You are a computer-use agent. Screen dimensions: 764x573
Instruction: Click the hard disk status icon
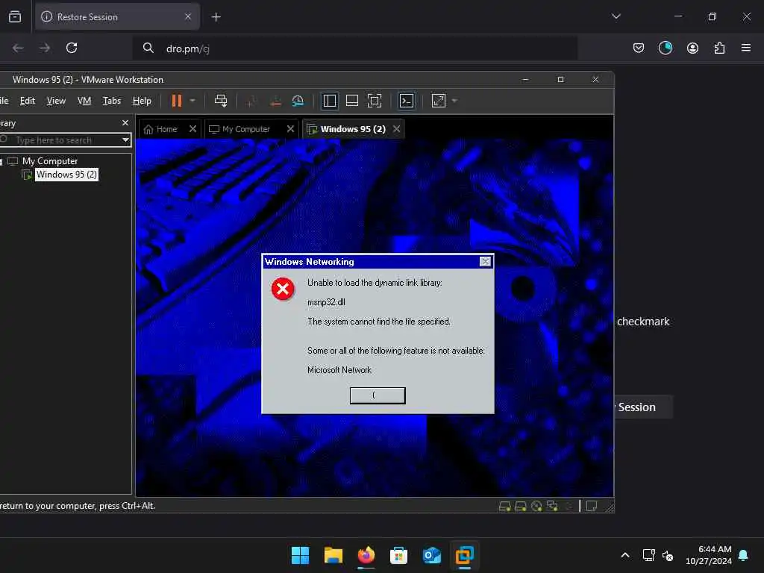coord(505,507)
